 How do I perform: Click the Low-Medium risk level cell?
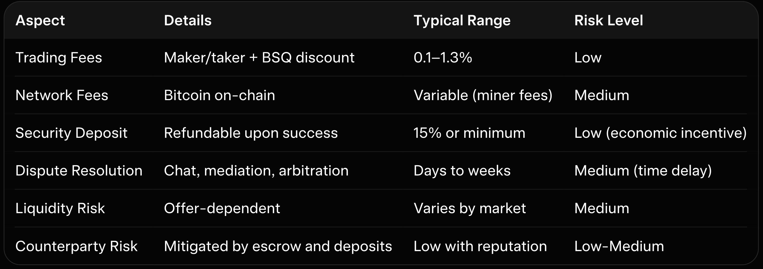[619, 246]
